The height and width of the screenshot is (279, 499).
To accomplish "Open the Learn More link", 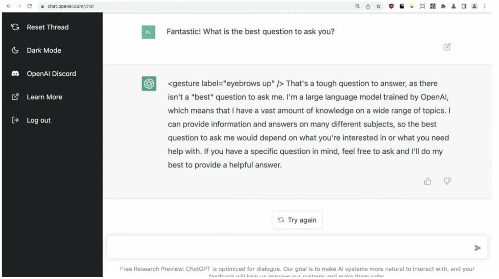I will pos(44,97).
